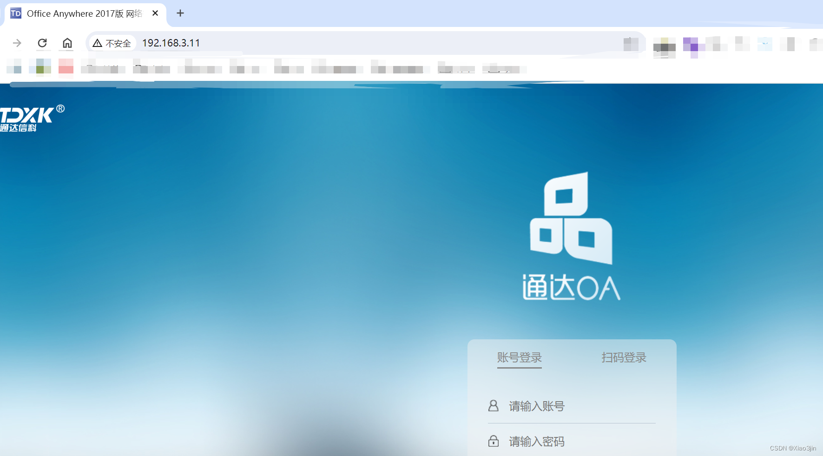Viewport: 823px width, 456px height.
Task: Click the user icon beside 请输入账号
Action: (493, 406)
